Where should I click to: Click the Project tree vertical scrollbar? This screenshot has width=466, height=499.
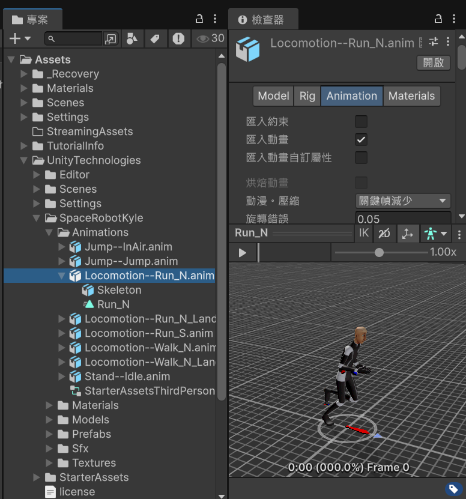[222, 231]
